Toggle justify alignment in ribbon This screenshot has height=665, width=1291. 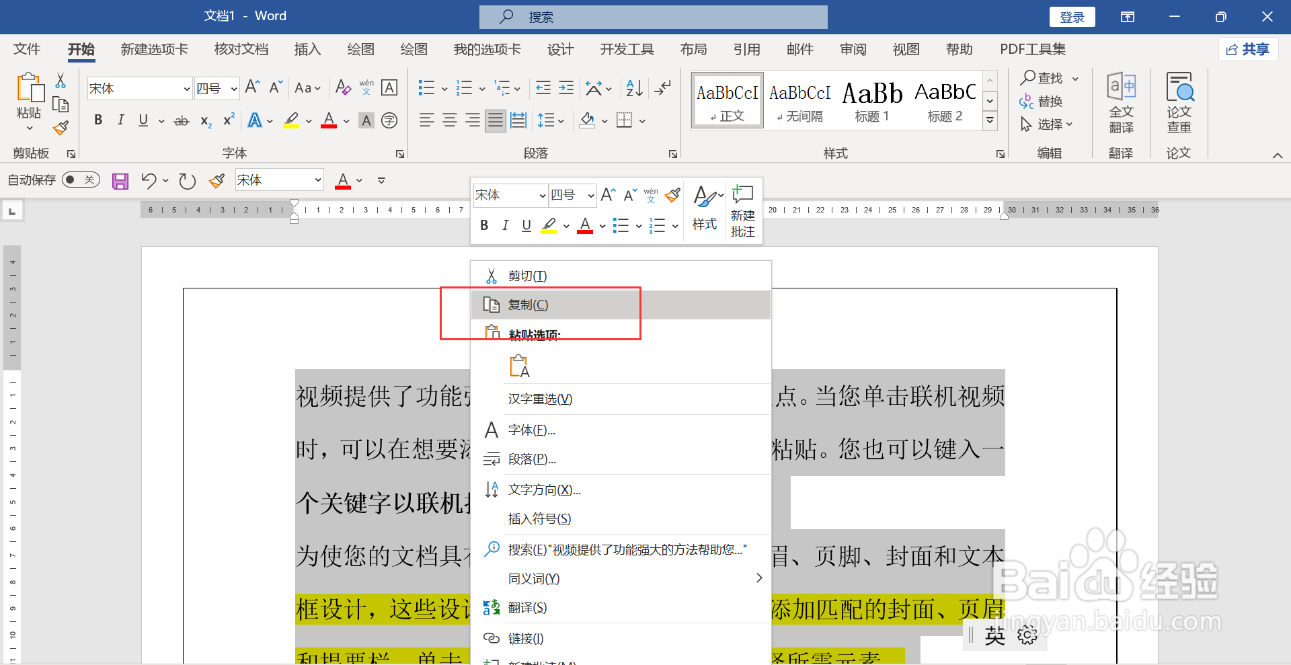[x=496, y=120]
